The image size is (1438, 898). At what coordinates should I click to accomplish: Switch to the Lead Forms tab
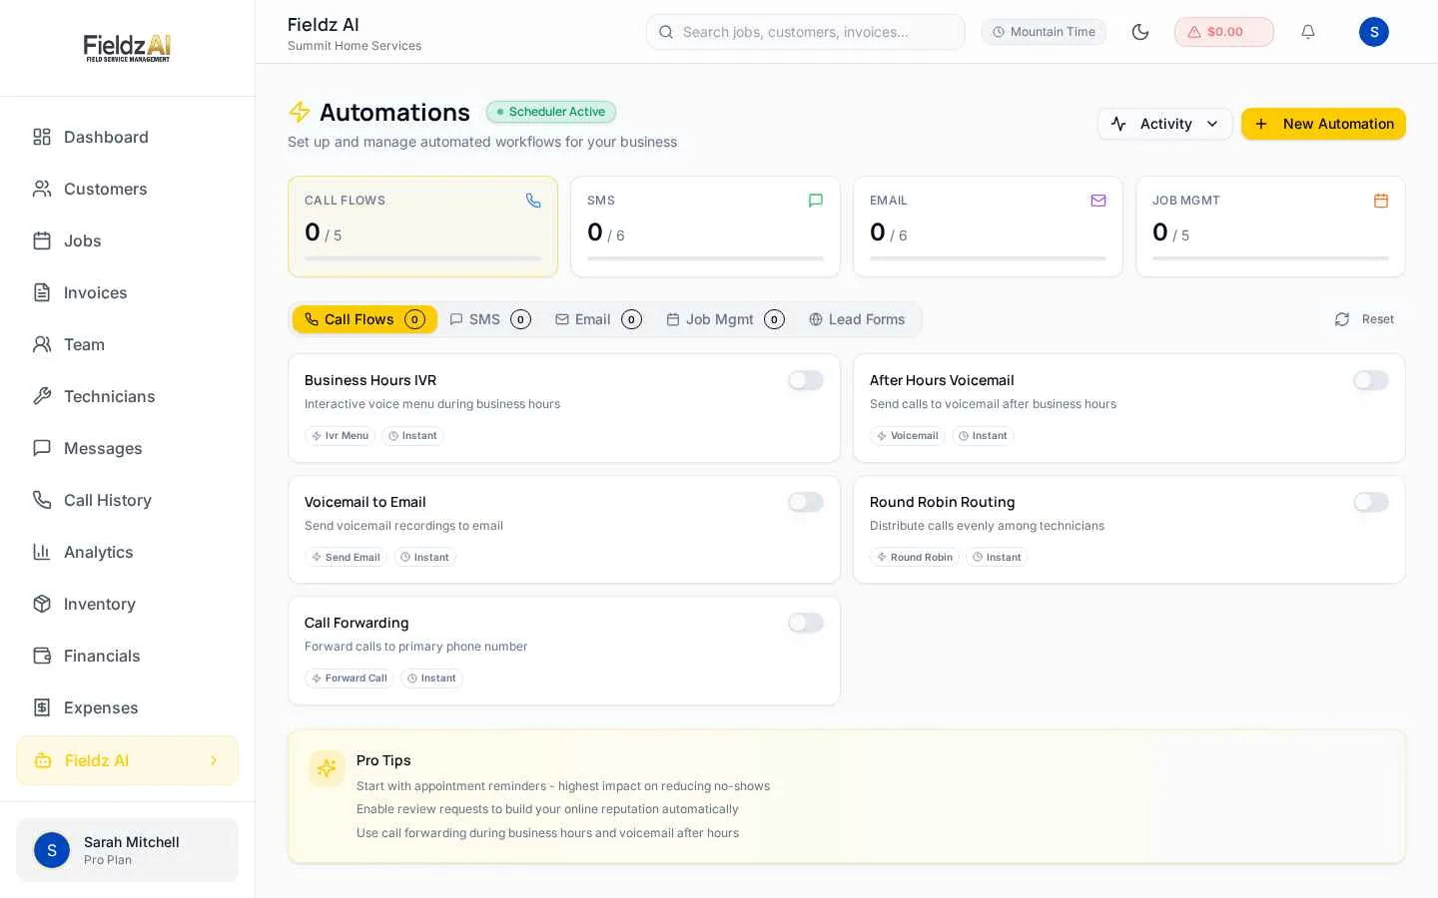(857, 319)
